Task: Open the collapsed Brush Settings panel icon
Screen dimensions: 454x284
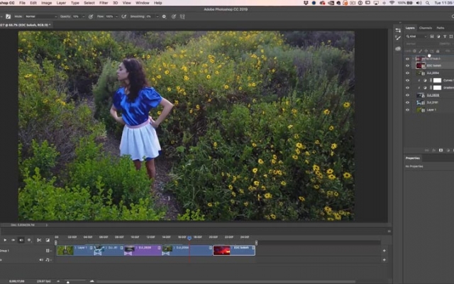Action: coord(398,38)
